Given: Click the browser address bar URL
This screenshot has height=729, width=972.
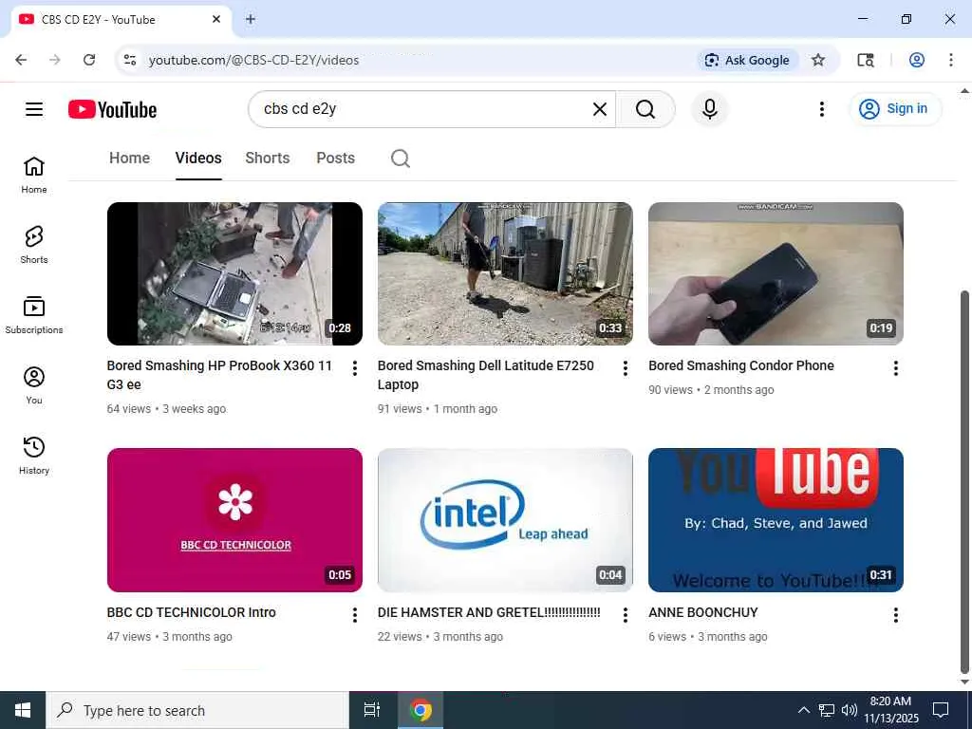Looking at the screenshot, I should tap(253, 60).
